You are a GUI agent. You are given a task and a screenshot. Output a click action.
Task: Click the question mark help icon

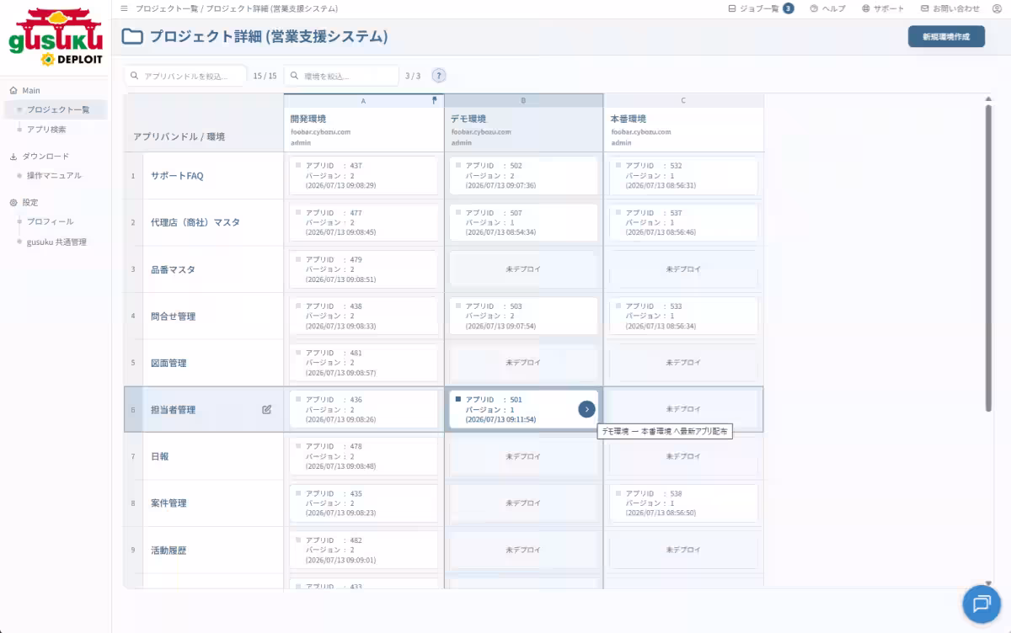pyautogui.click(x=439, y=76)
